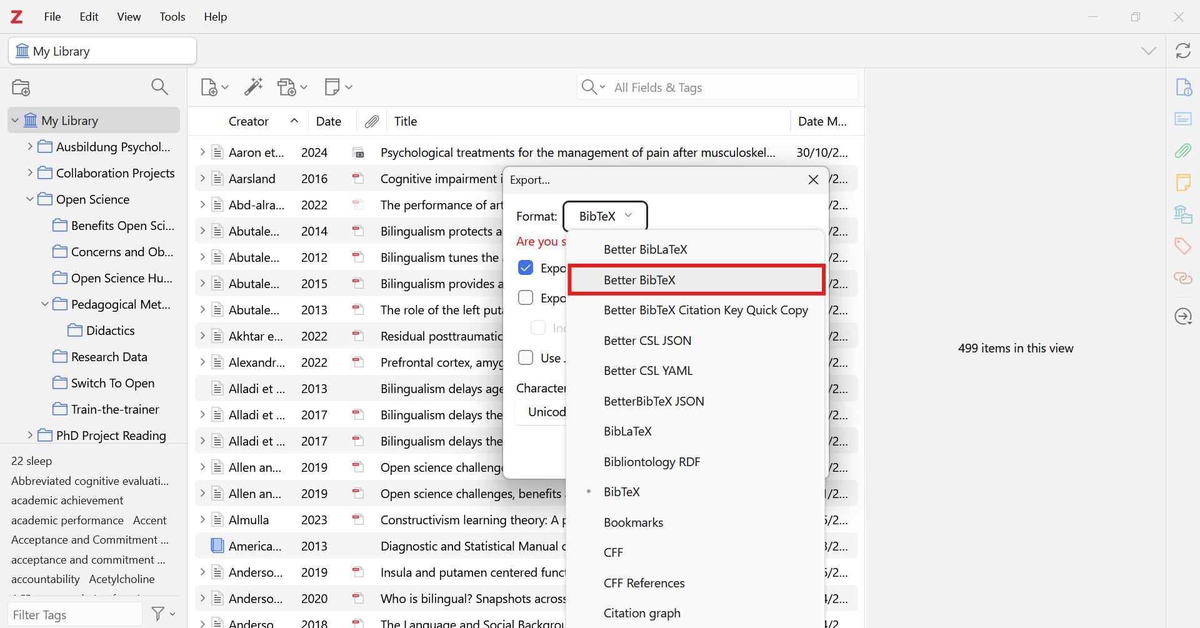1200x628 pixels.
Task: Open the View menu
Action: 129,17
